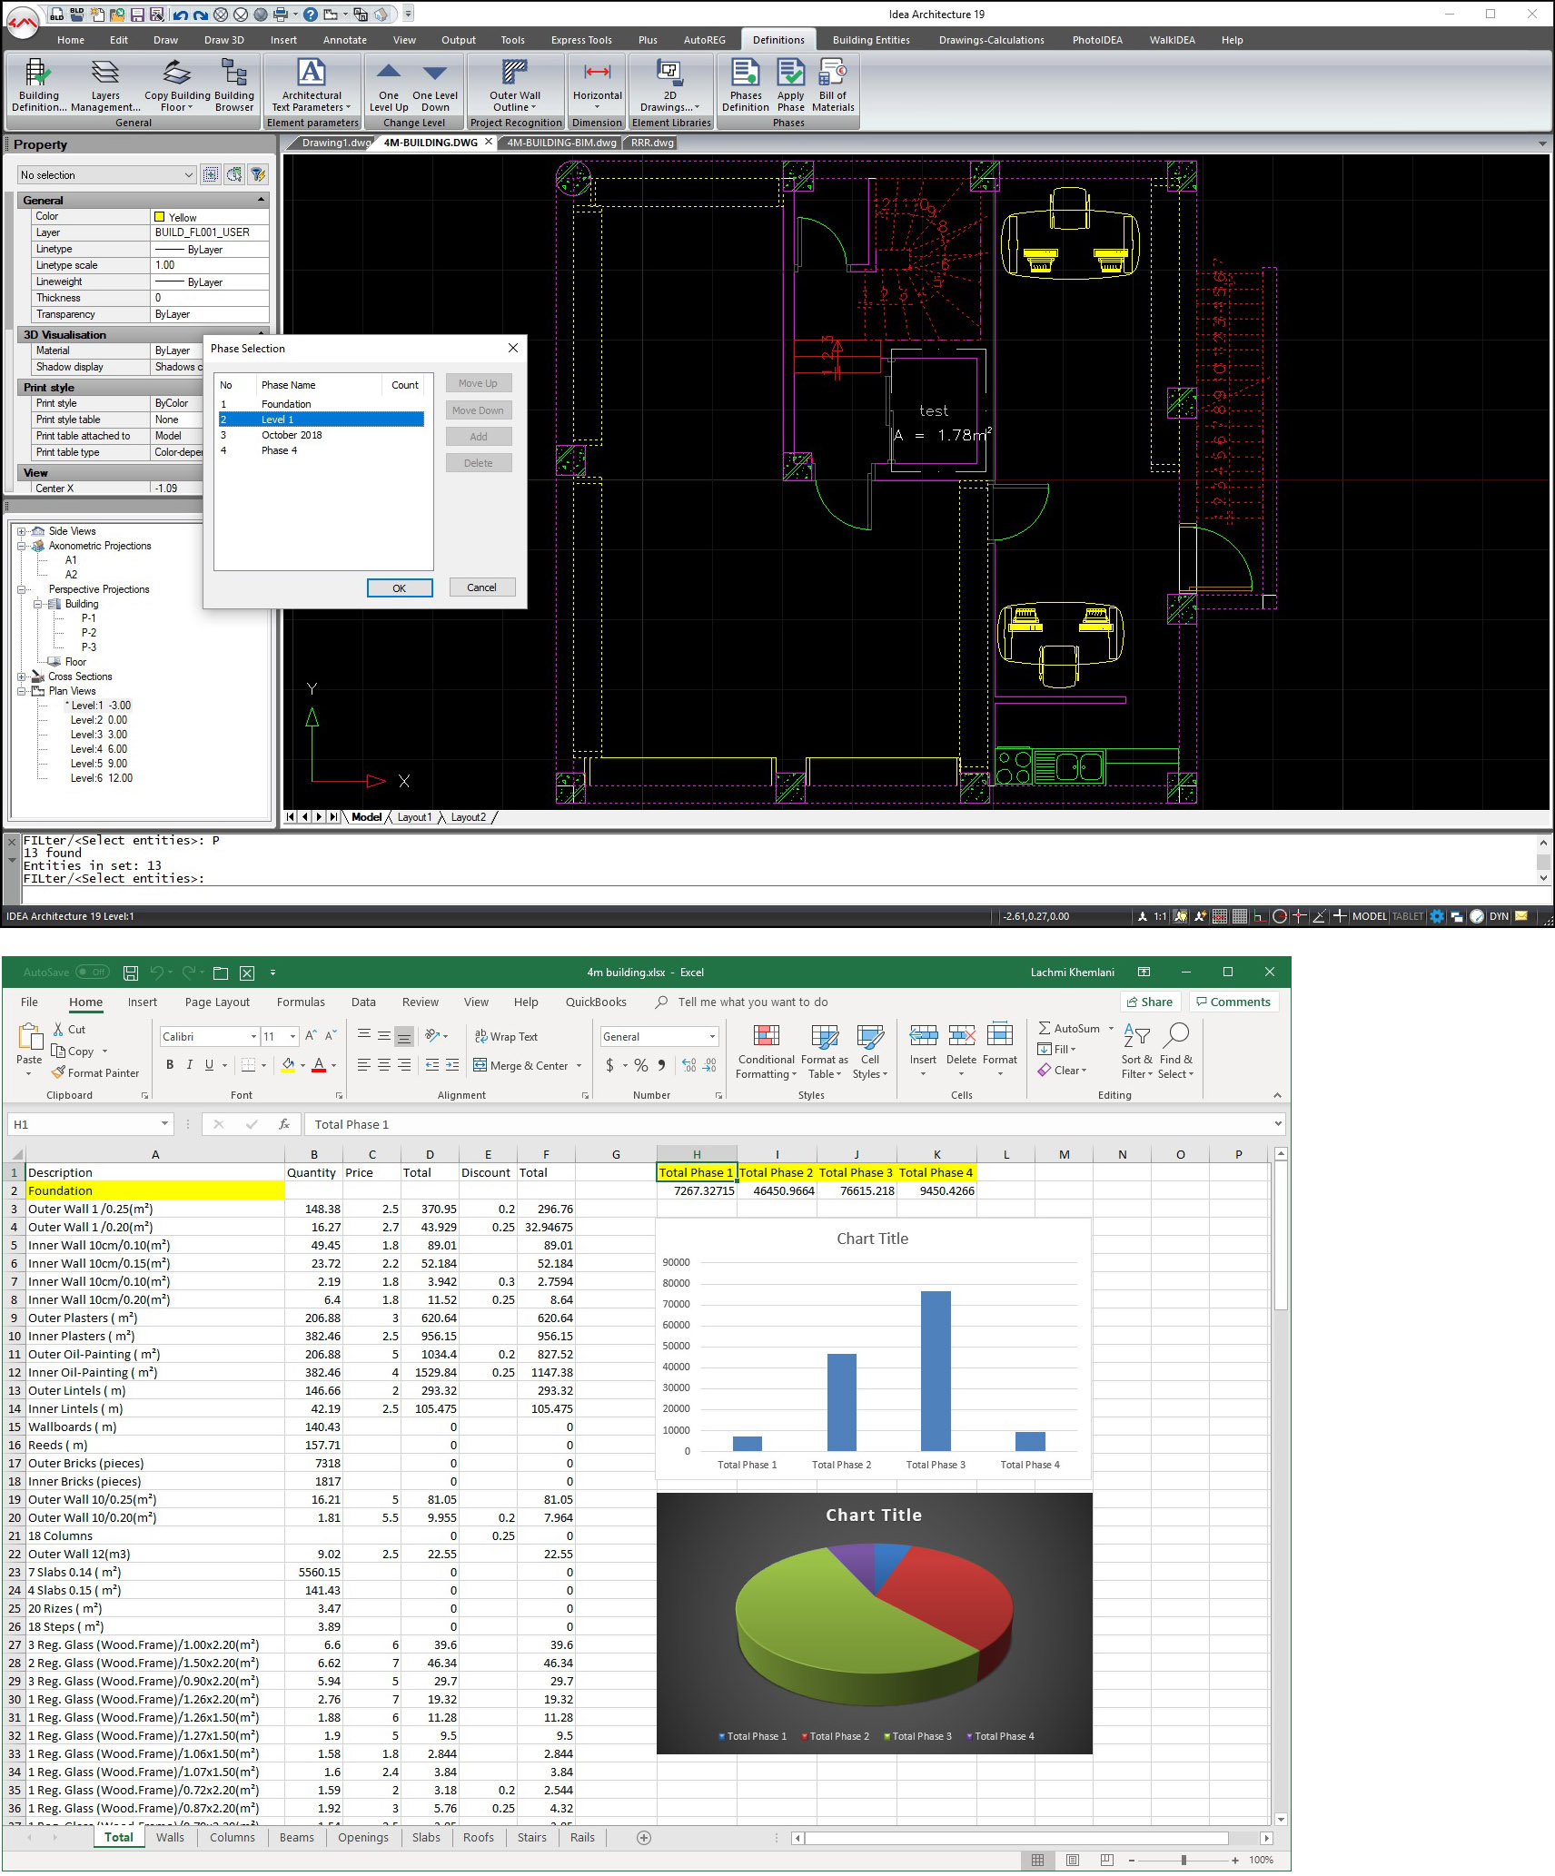Open Bill of Materials tool
The height and width of the screenshot is (1876, 1555).
(833, 85)
